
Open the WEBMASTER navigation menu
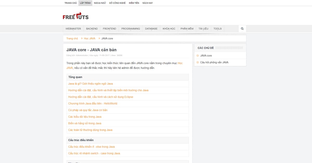(73, 29)
